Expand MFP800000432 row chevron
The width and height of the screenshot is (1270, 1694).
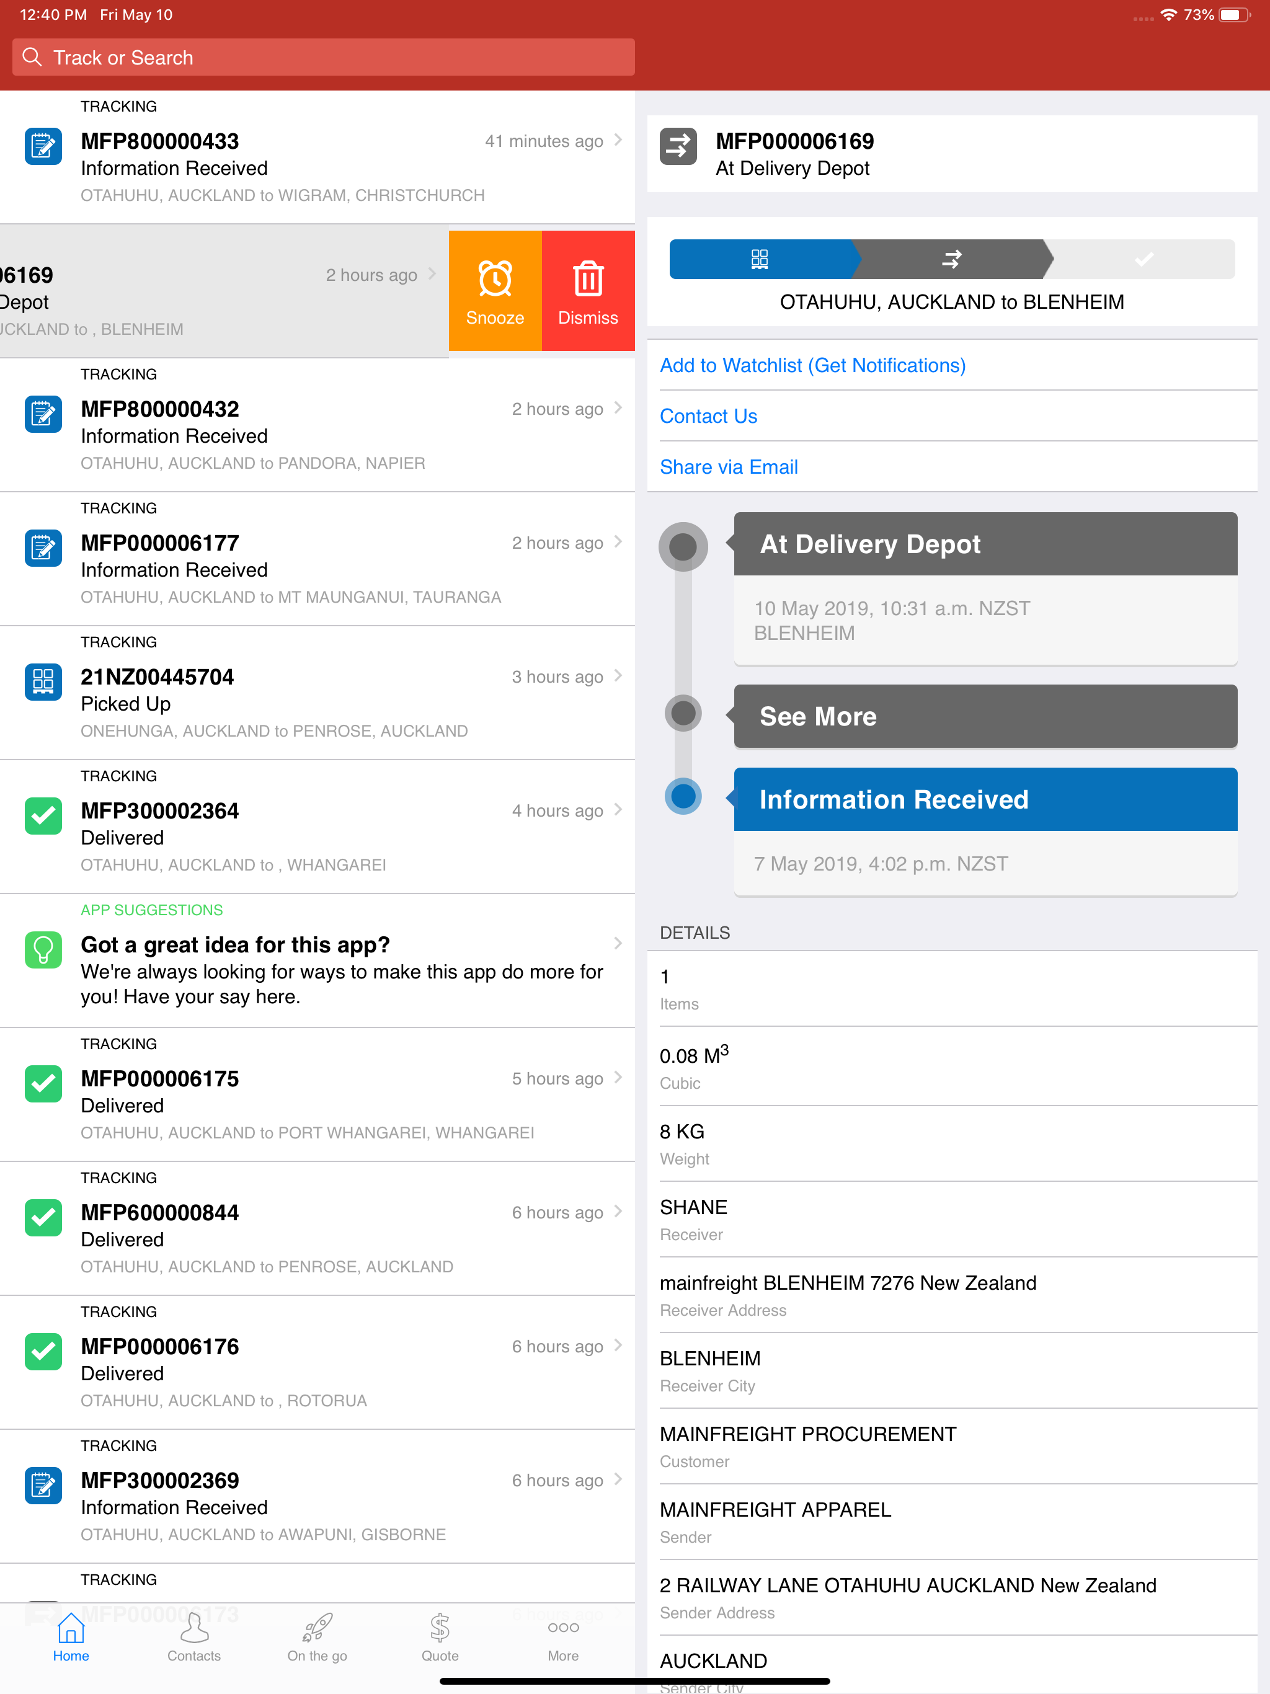pos(618,408)
